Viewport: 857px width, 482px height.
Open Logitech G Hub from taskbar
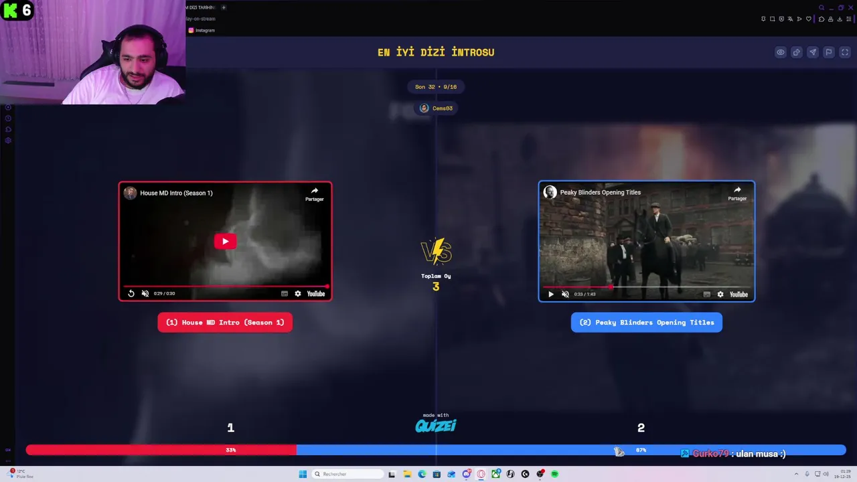pyautogui.click(x=525, y=474)
